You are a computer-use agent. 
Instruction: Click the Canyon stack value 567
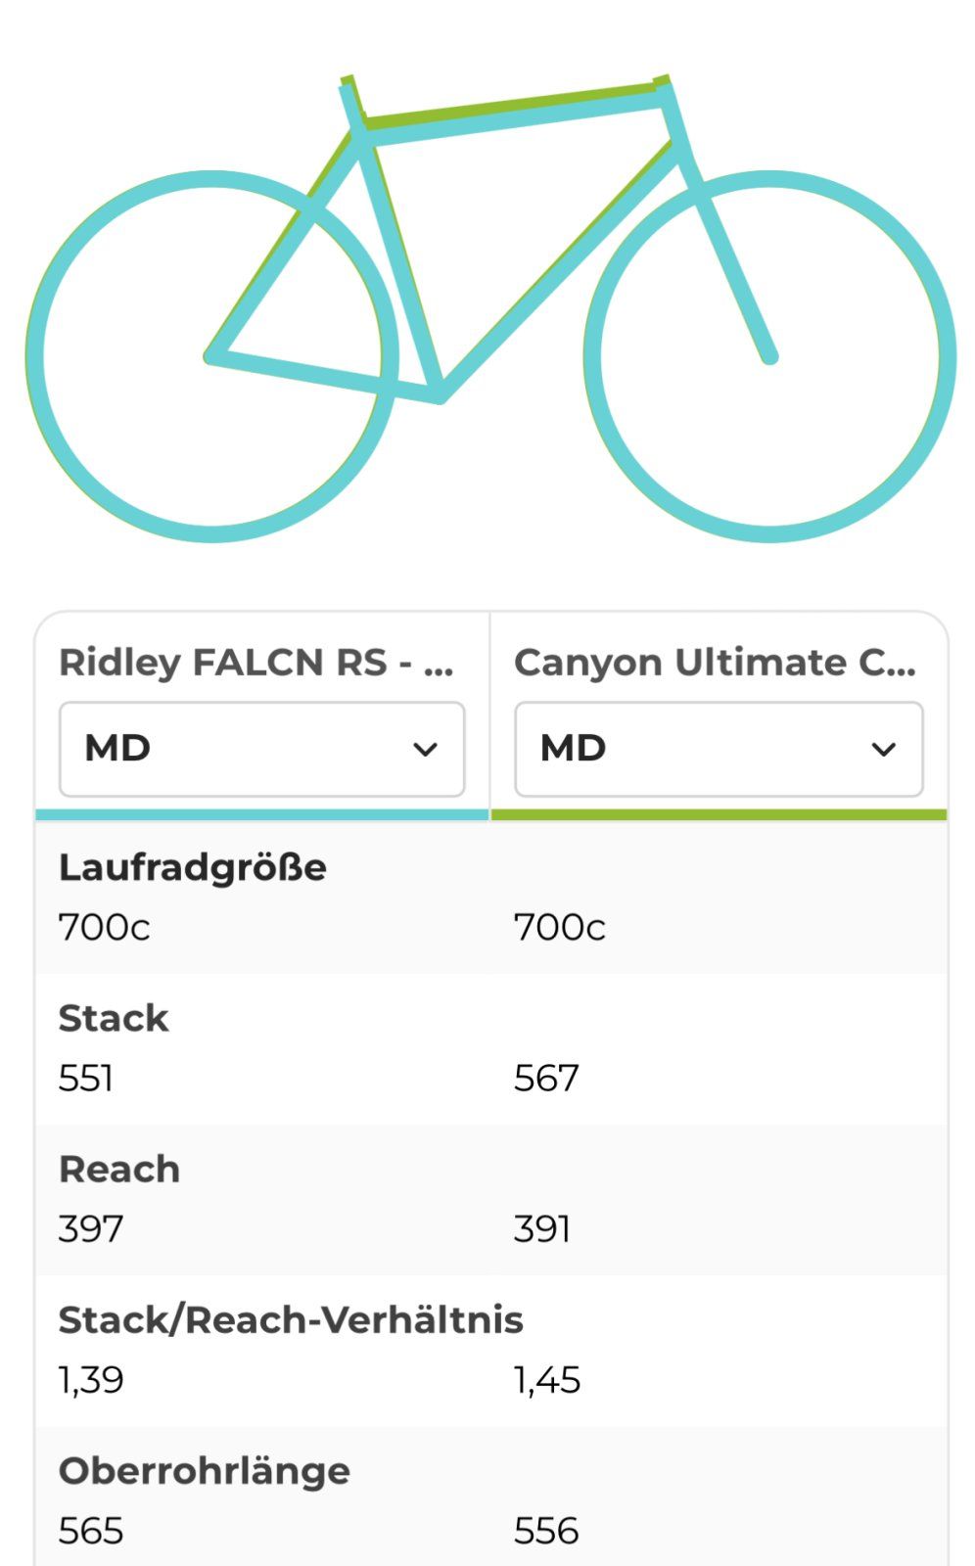546,1079
